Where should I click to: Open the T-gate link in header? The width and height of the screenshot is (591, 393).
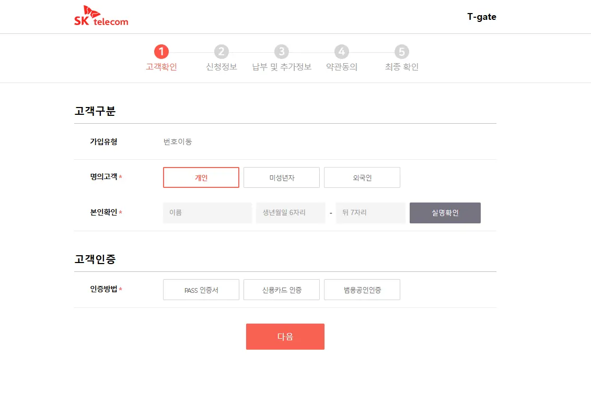tap(481, 17)
